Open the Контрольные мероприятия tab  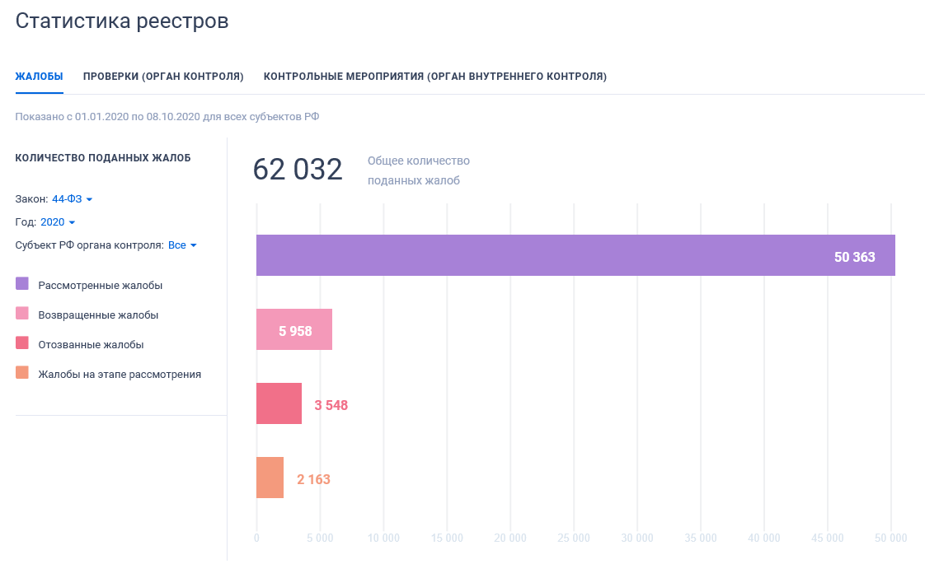(434, 76)
